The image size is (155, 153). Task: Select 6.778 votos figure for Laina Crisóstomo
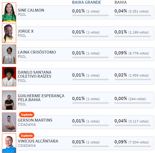[x=139, y=53]
